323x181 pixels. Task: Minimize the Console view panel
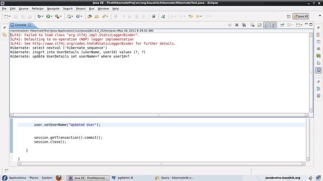[306, 24]
